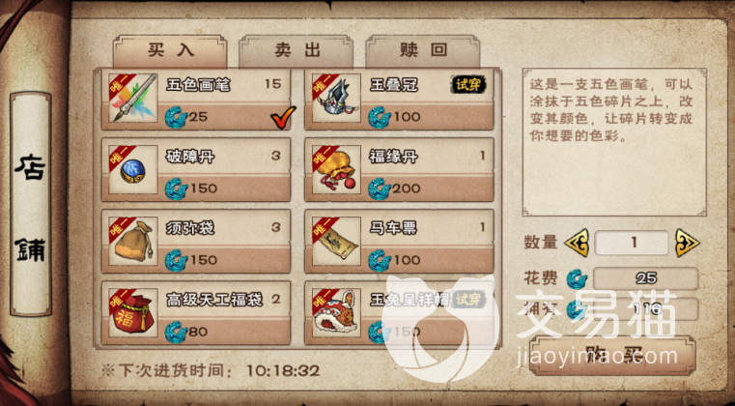Click the 玉叠冠 helmet item icon

tap(336, 98)
